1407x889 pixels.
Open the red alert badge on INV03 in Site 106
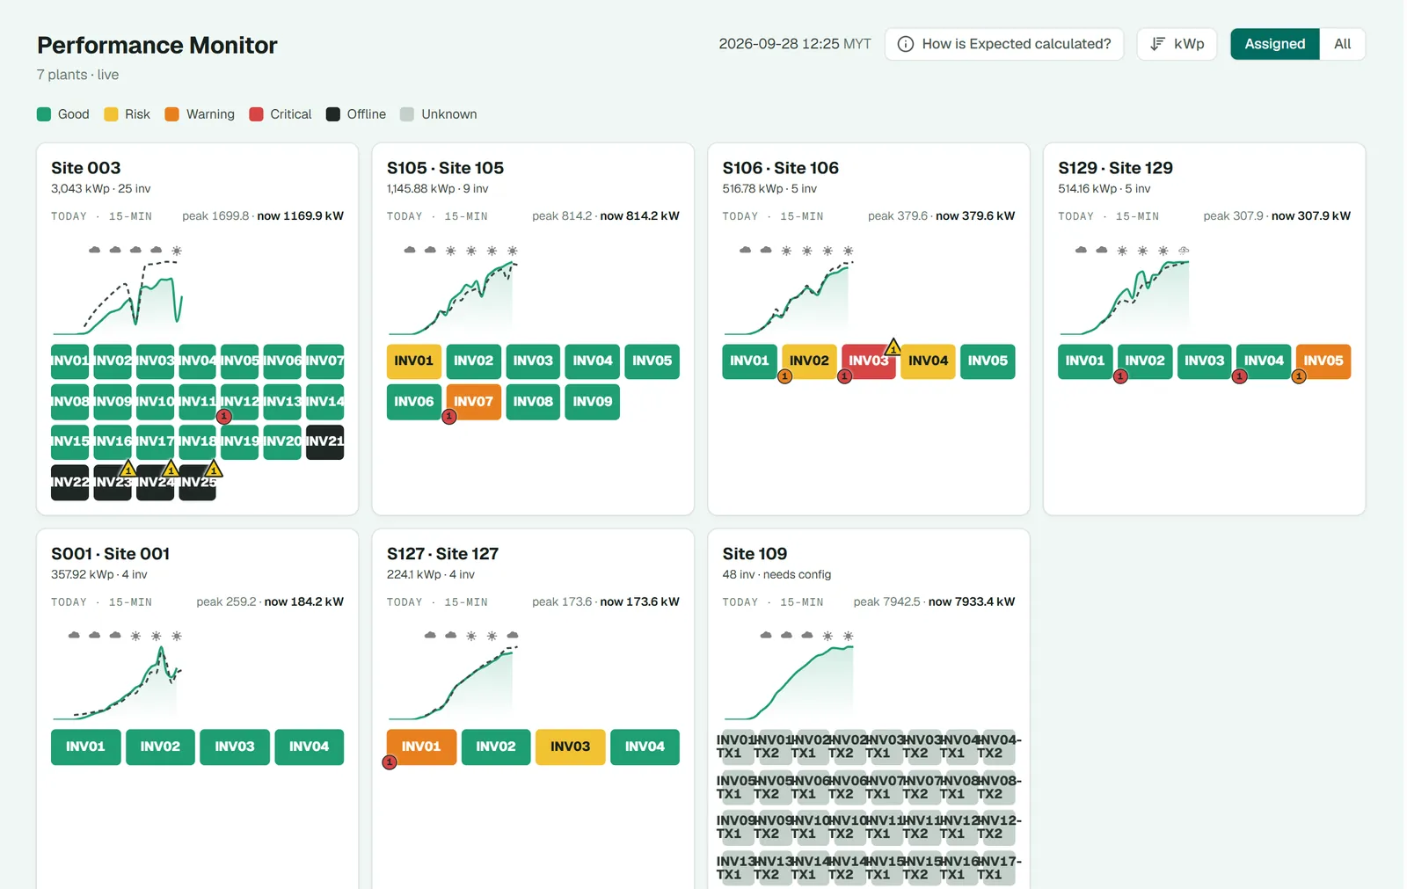pyautogui.click(x=844, y=376)
